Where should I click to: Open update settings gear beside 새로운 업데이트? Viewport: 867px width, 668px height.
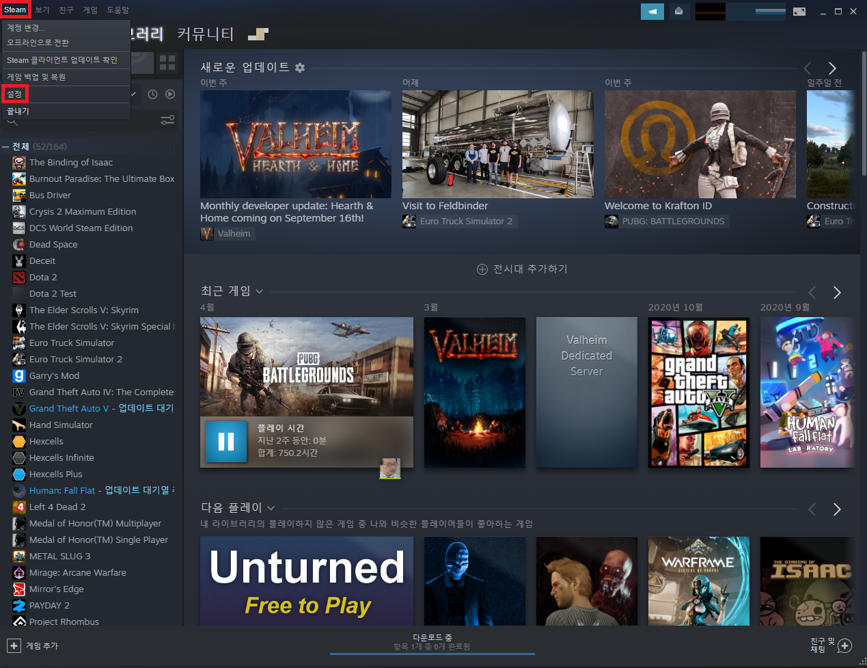tap(300, 68)
